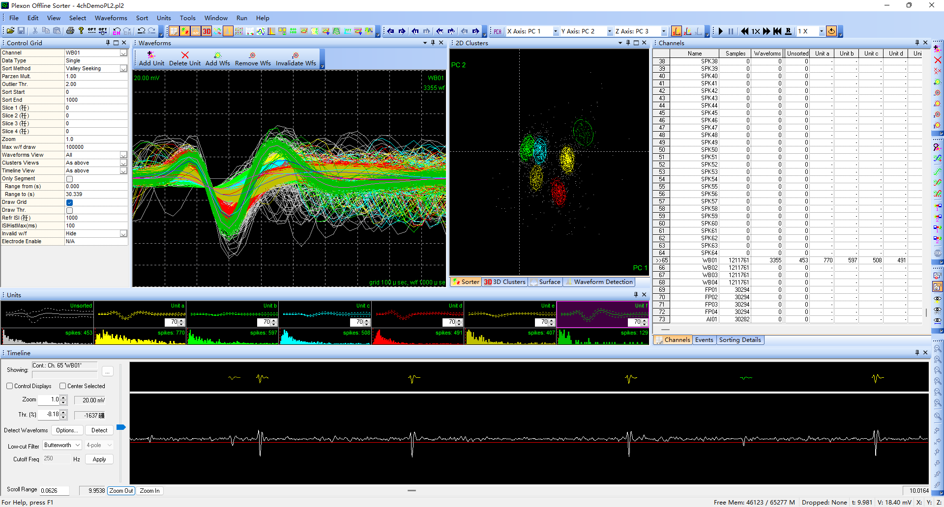Switch to Sorting Details tab
The width and height of the screenshot is (944, 507).
(739, 340)
